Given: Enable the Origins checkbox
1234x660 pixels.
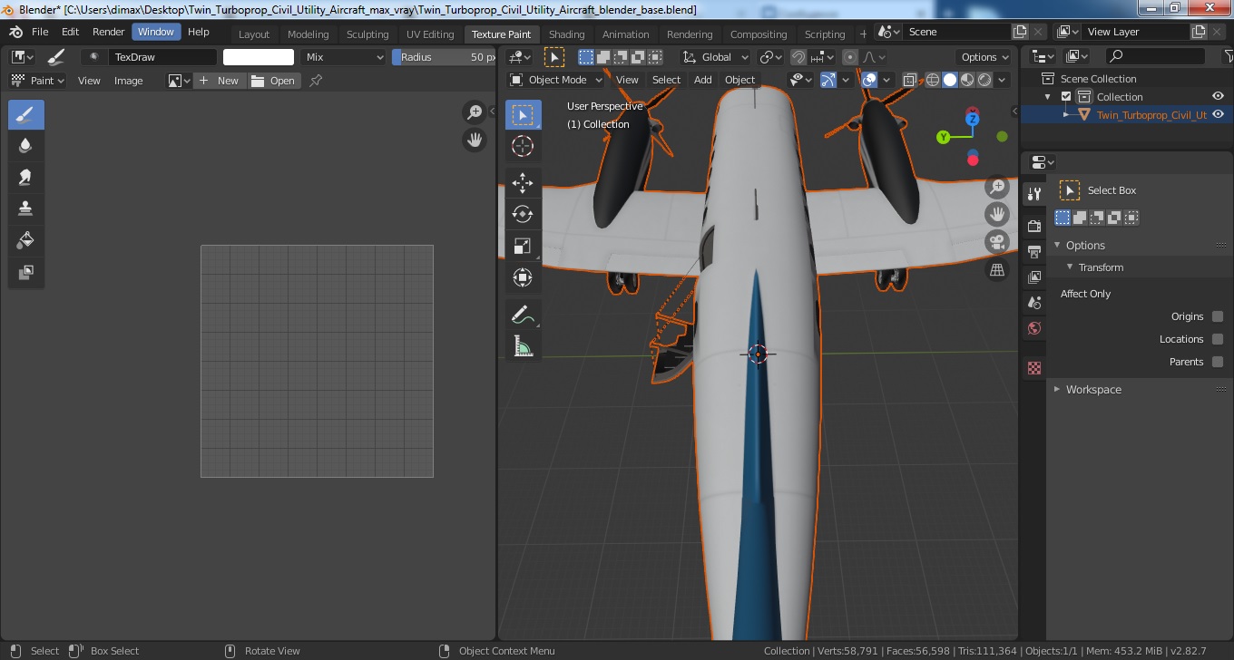Looking at the screenshot, I should 1218,316.
